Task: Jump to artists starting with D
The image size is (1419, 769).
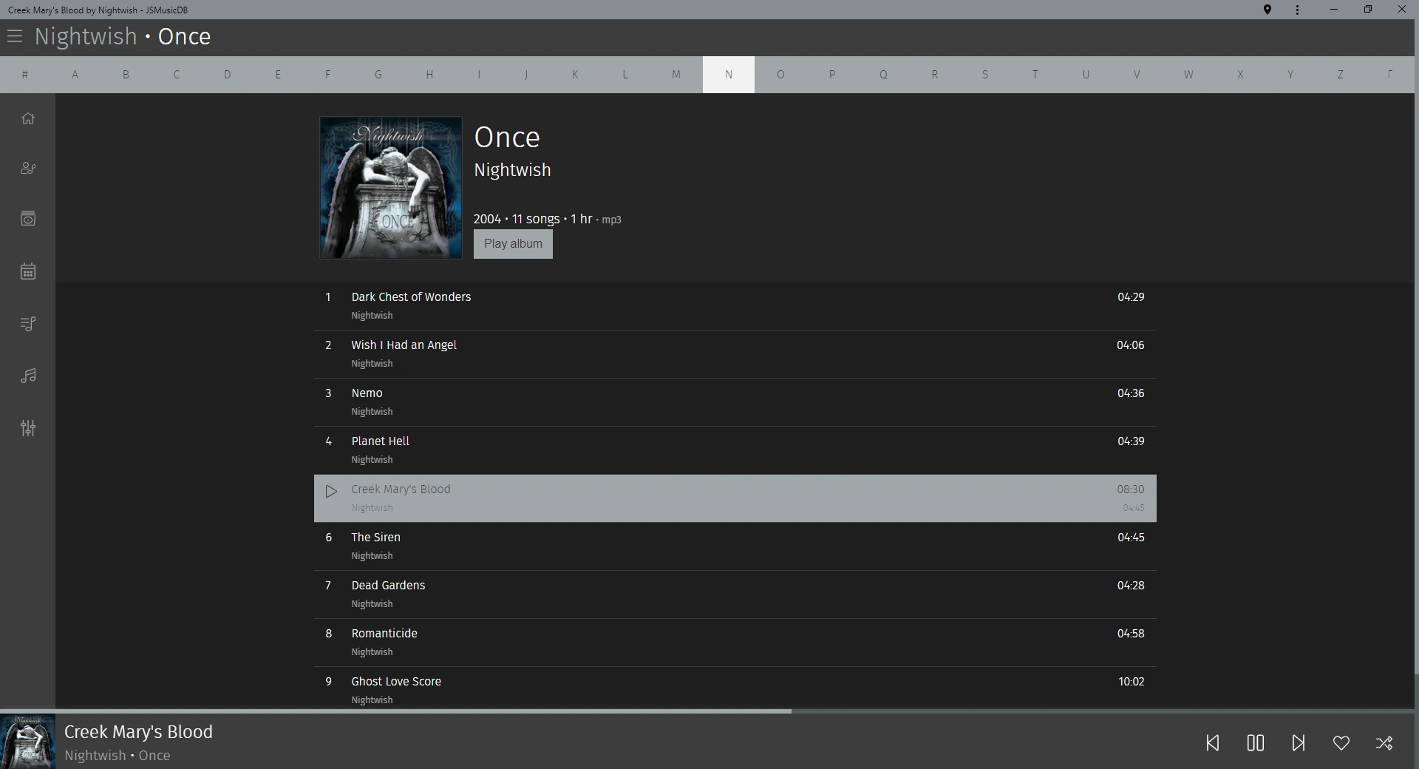Action: point(227,74)
